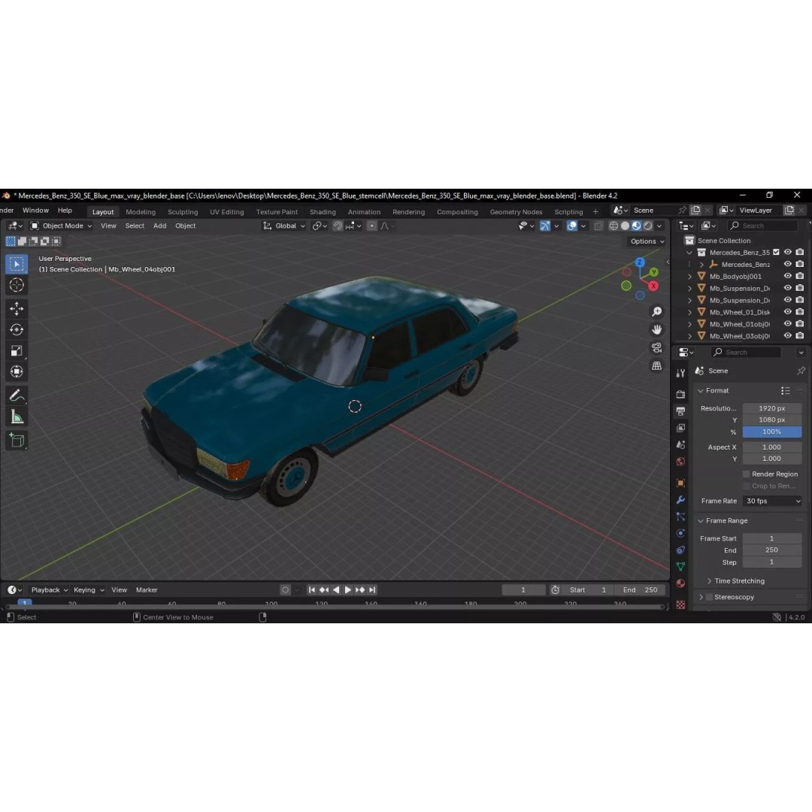Open the viewport Add menu
Image resolution: width=812 pixels, height=812 pixels.
pyautogui.click(x=159, y=226)
